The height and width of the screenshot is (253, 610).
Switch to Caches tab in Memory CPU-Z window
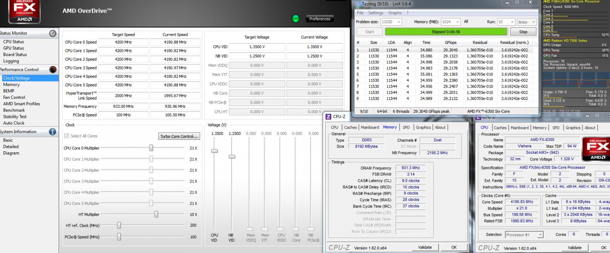[x=350, y=127]
